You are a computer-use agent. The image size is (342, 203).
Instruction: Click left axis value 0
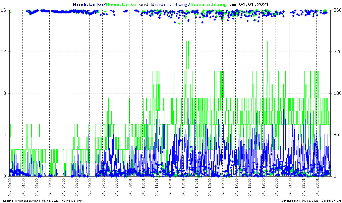point(4,176)
